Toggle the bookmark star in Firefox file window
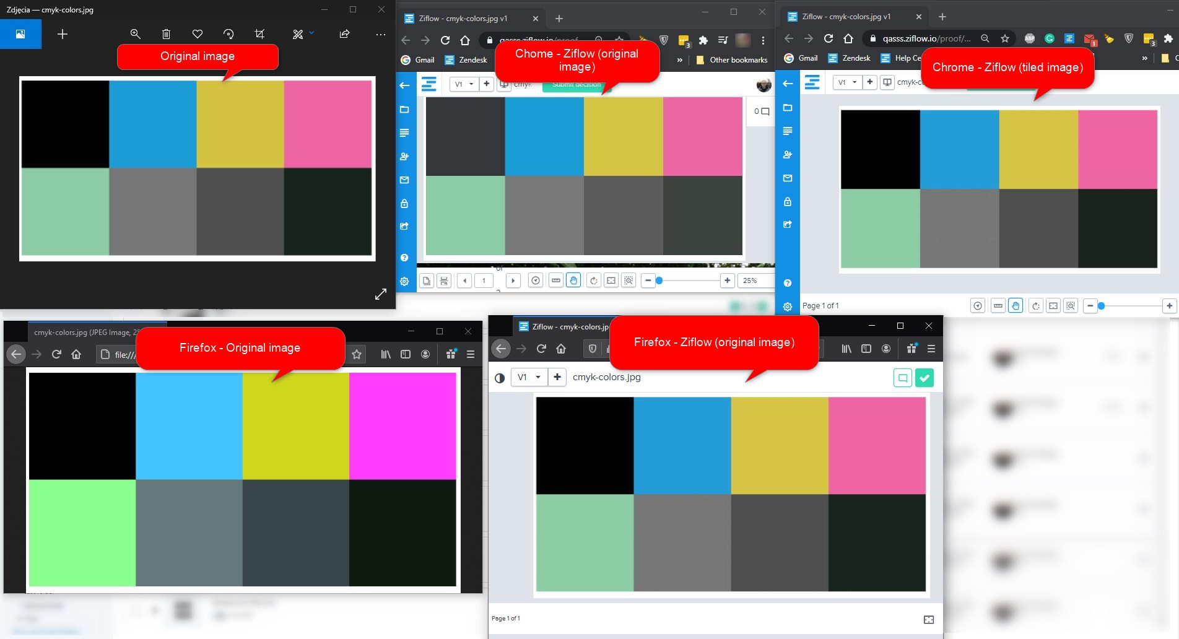Screen dimensions: 1179x639 coord(357,354)
